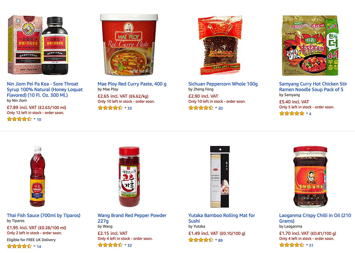Expand rating dropdown arrow for Mae Ploy curry paste

coord(125,108)
